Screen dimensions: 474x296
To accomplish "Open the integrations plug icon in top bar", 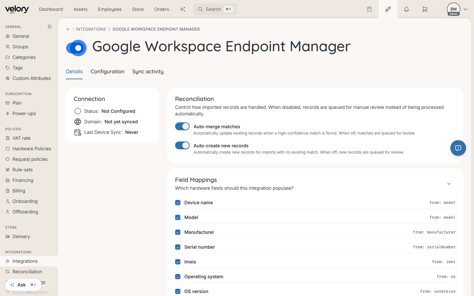I will [x=388, y=9].
